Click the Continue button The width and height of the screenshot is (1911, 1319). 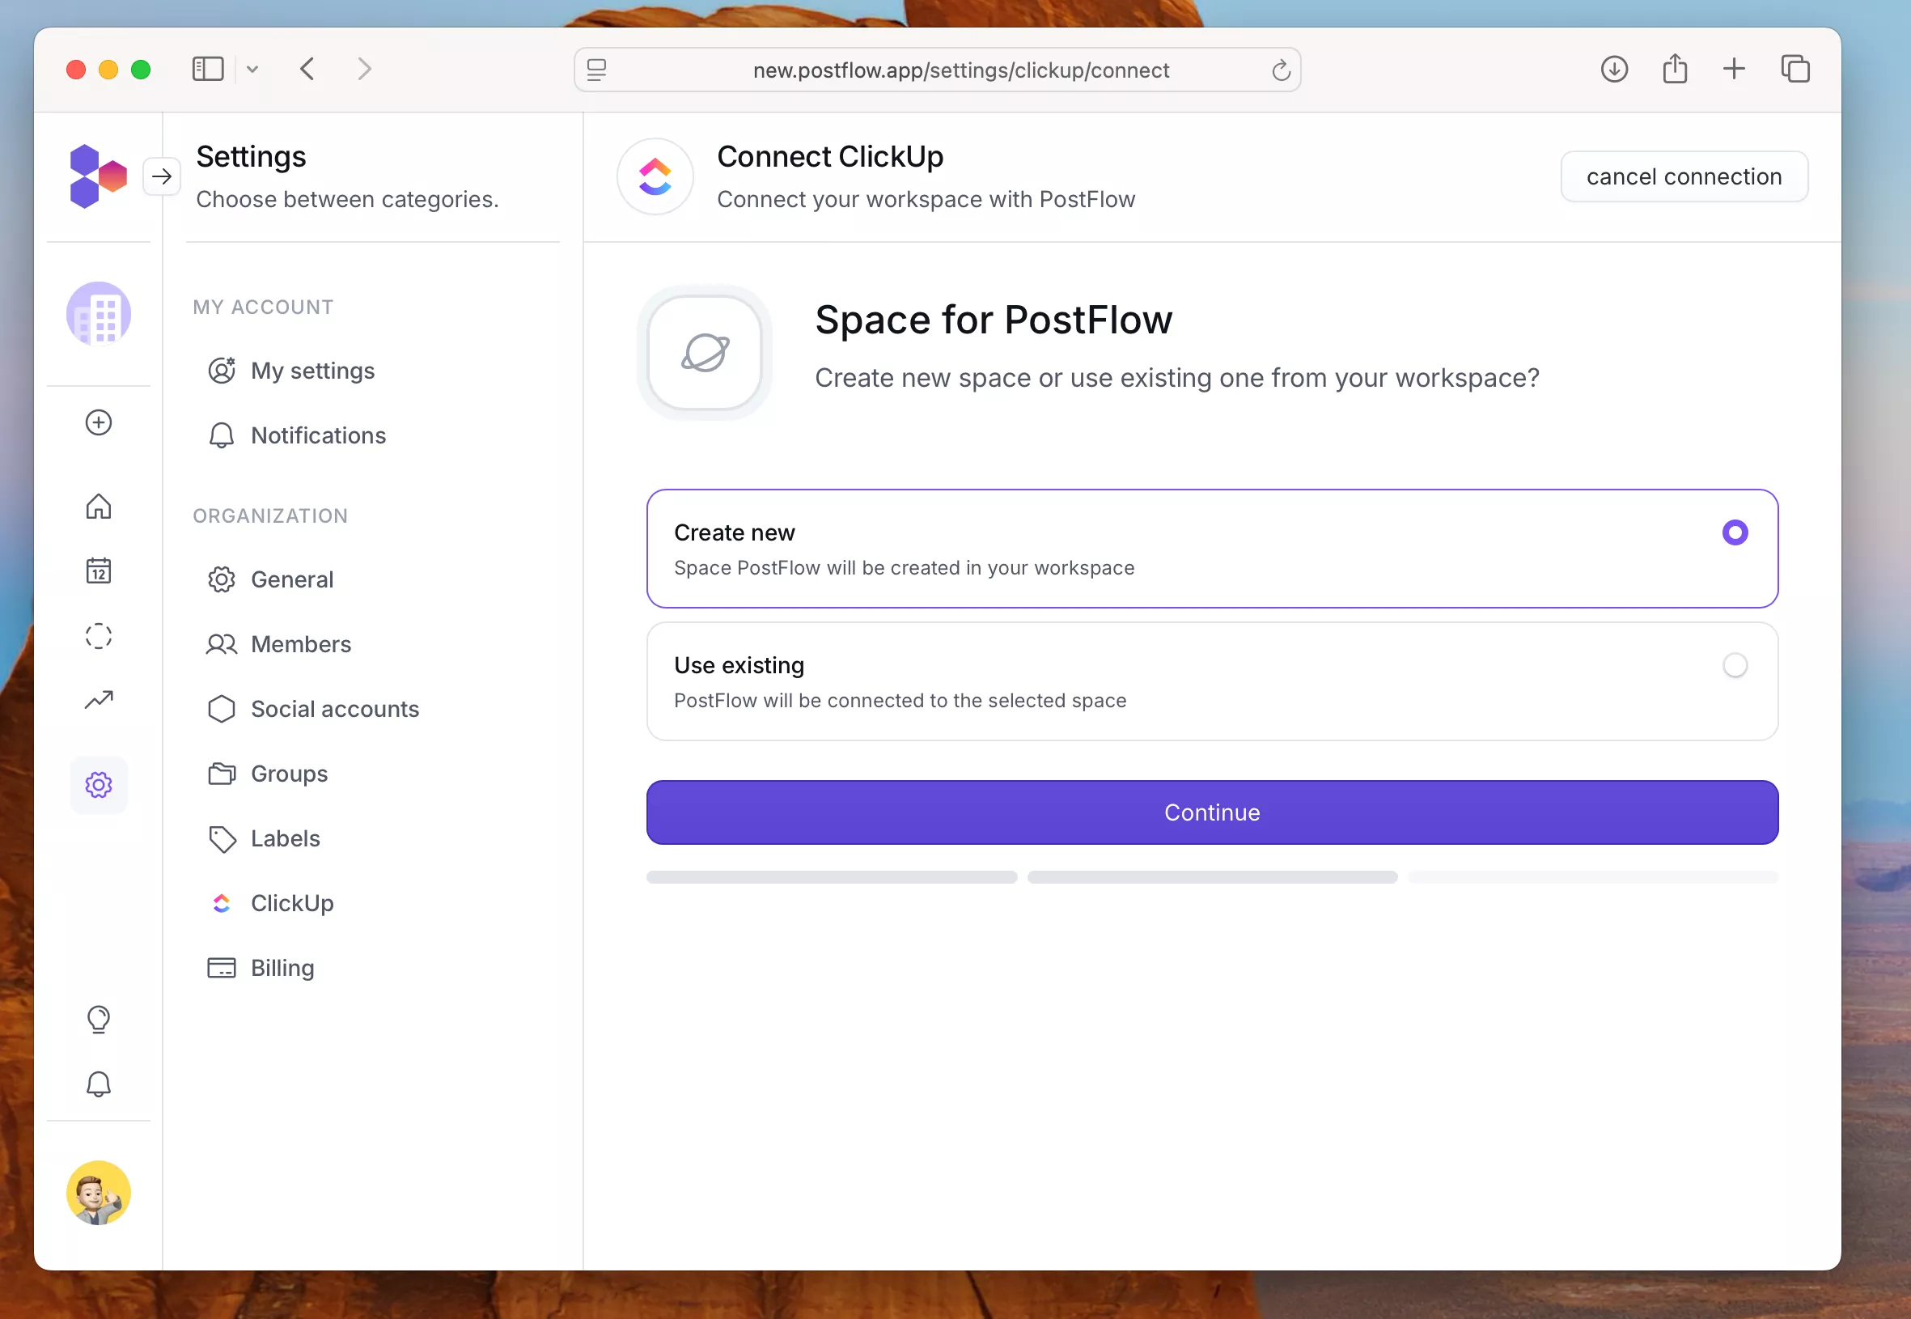coord(1212,812)
